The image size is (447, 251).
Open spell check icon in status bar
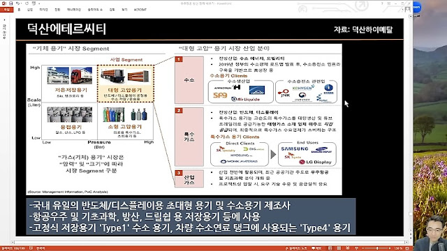31,248
